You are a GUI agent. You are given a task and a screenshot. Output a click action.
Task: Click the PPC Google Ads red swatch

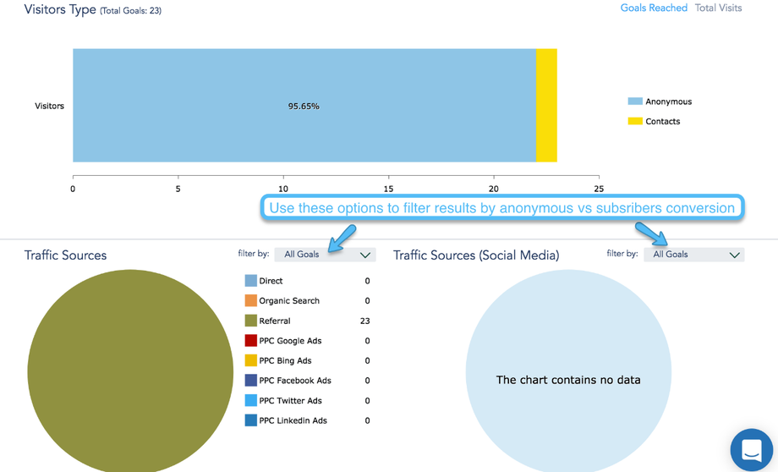251,341
